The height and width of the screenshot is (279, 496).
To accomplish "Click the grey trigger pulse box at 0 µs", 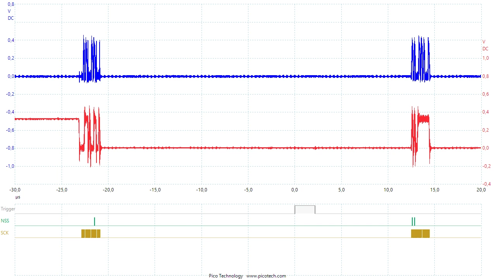I will 305,210.
